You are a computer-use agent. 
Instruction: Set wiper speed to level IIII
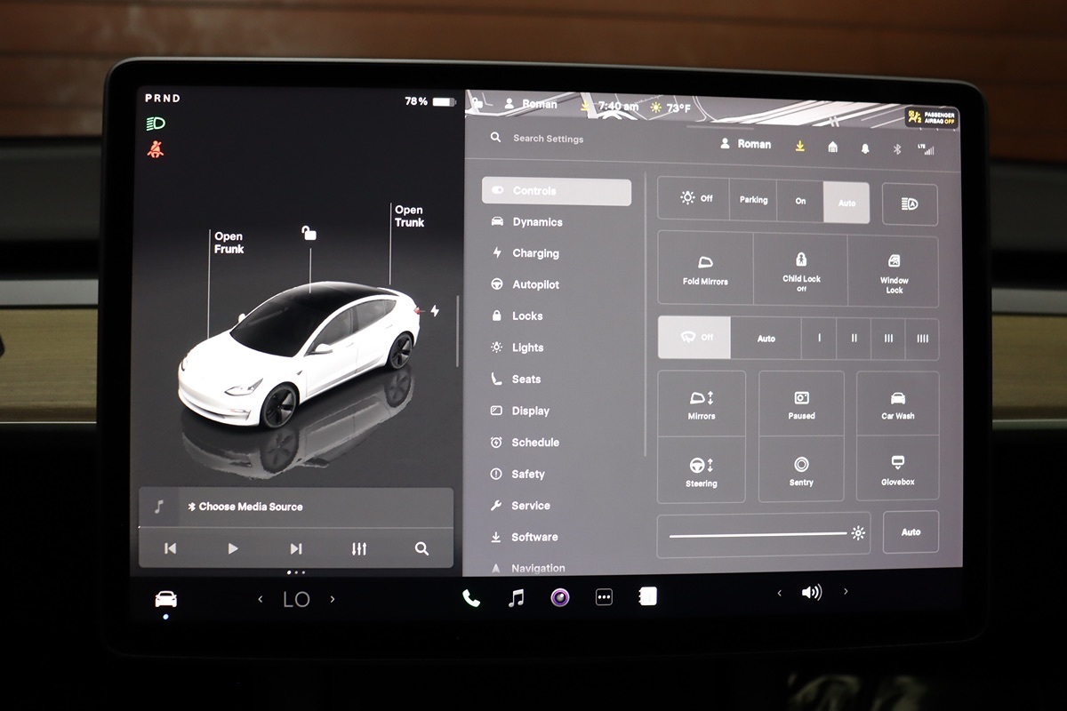tap(922, 340)
